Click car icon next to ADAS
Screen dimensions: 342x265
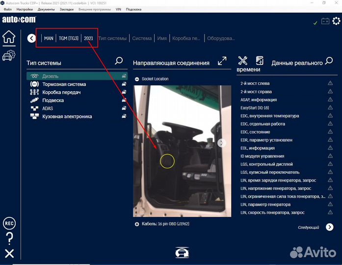(x=124, y=108)
